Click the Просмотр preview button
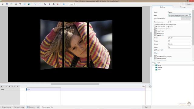This screenshot has height=109, width=194. tap(31, 107)
